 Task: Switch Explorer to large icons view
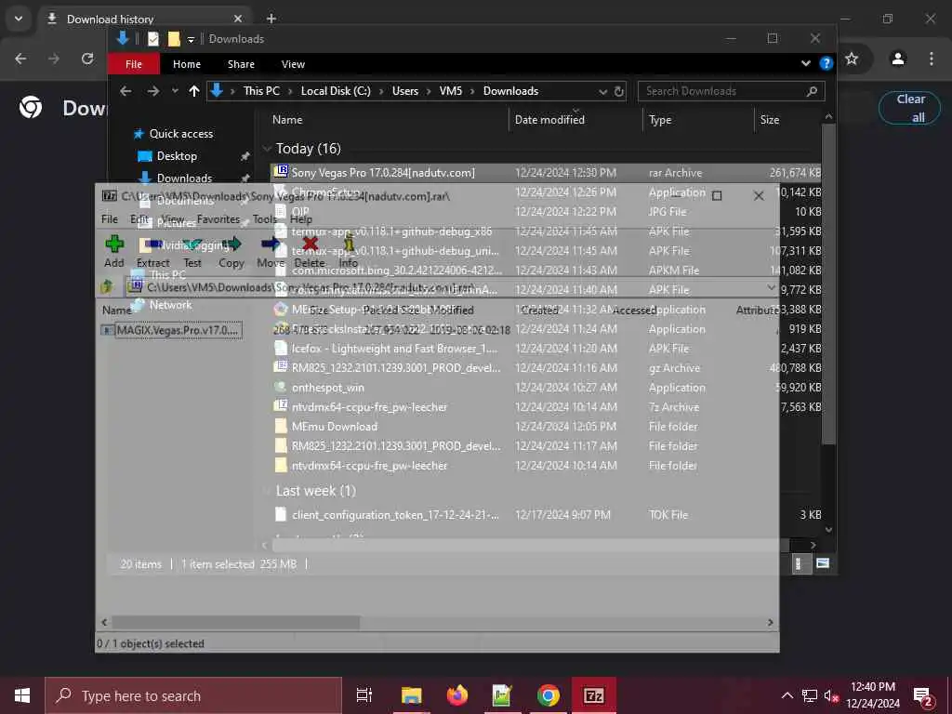pyautogui.click(x=823, y=563)
